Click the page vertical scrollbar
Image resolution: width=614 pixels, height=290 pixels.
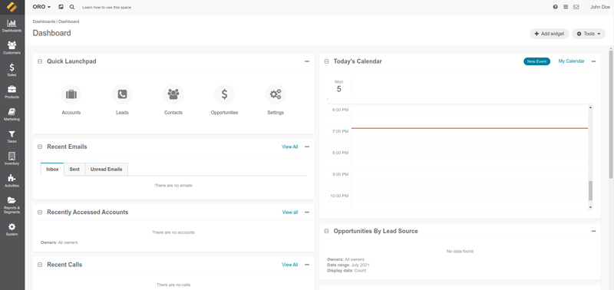(x=611, y=114)
